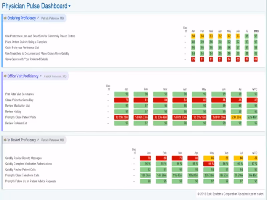Click the star icon beside Ordering Proficiency
Screen dimensions: 267x200
pos(5,18)
